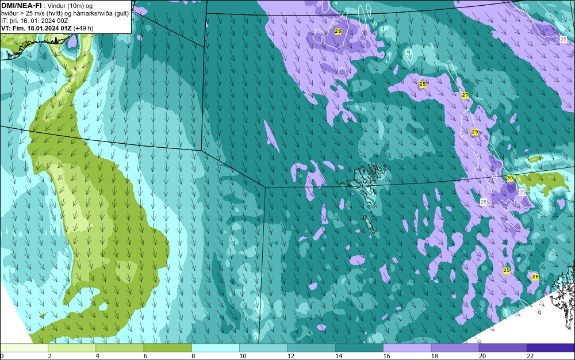Viewport: 575px width, 360px height.
Task: Click the legend scale value 4
Action: point(98,356)
